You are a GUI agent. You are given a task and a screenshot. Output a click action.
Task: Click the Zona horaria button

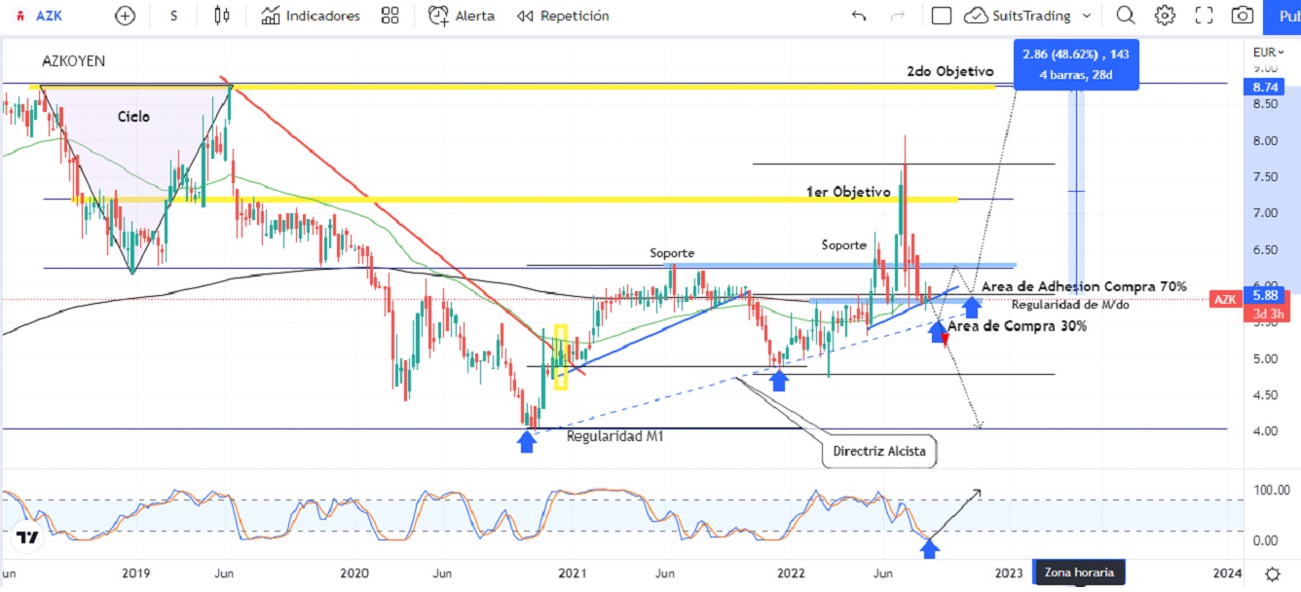[x=1078, y=573]
